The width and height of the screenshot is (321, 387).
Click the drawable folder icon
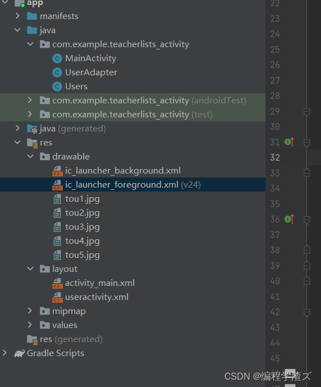coord(45,157)
